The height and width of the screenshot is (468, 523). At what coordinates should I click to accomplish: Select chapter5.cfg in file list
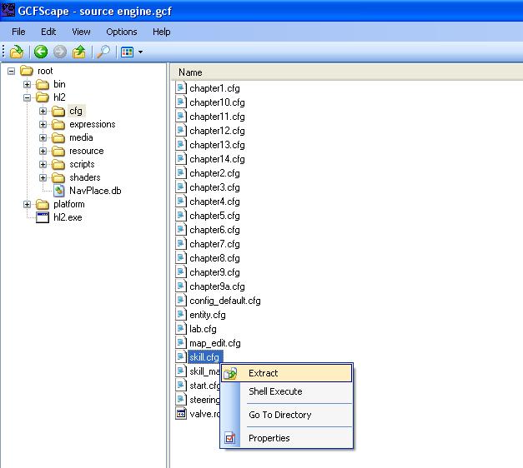pos(214,216)
